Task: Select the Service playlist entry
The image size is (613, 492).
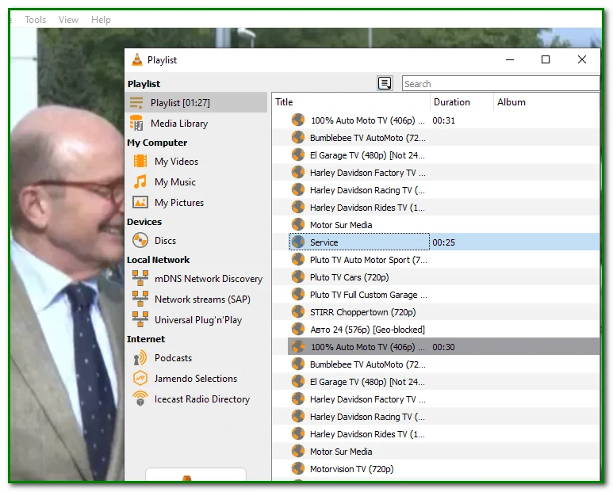Action: coord(436,242)
